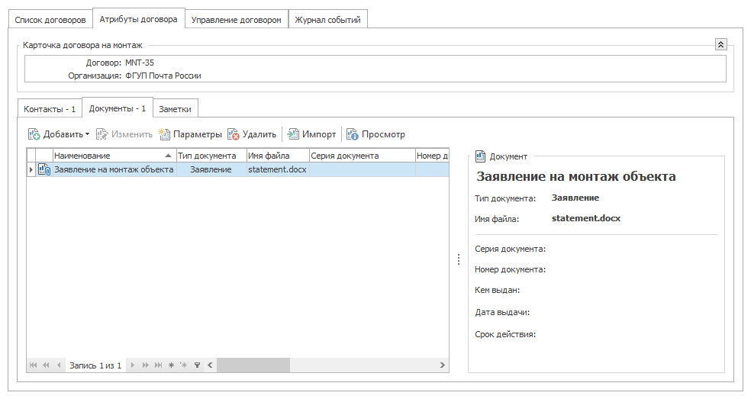Screen dimensions: 751x399
Task: Click the Заявление type cell
Action: (x=211, y=169)
